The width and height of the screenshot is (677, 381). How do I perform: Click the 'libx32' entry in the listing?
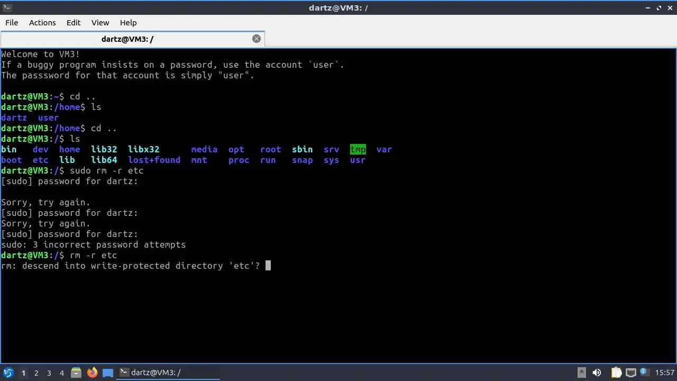pos(143,150)
